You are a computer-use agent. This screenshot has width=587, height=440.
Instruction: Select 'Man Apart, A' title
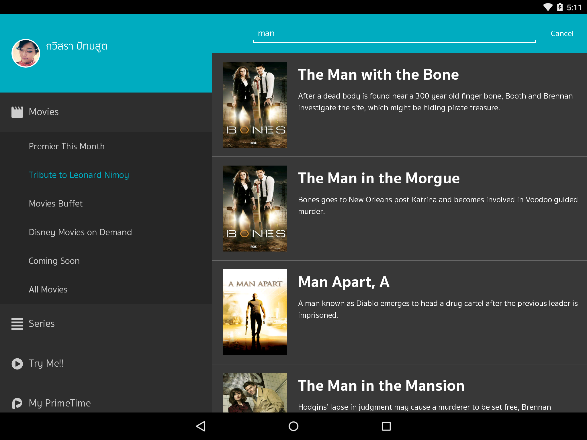[x=344, y=282]
